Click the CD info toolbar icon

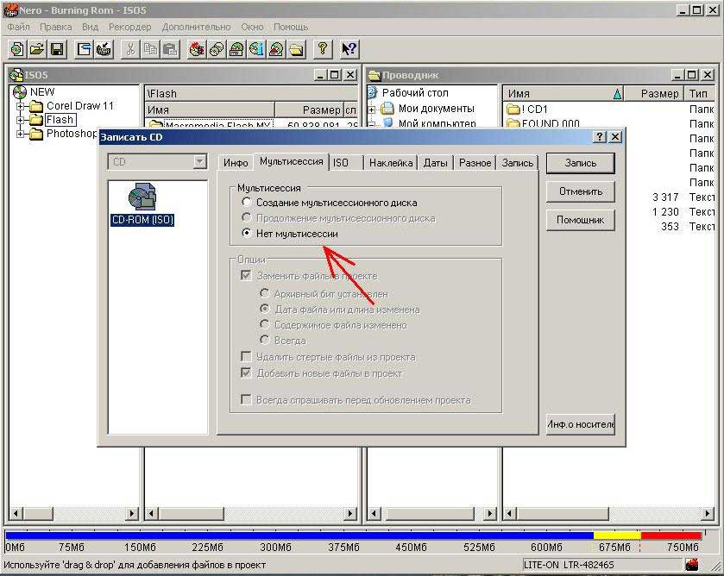tap(256, 49)
